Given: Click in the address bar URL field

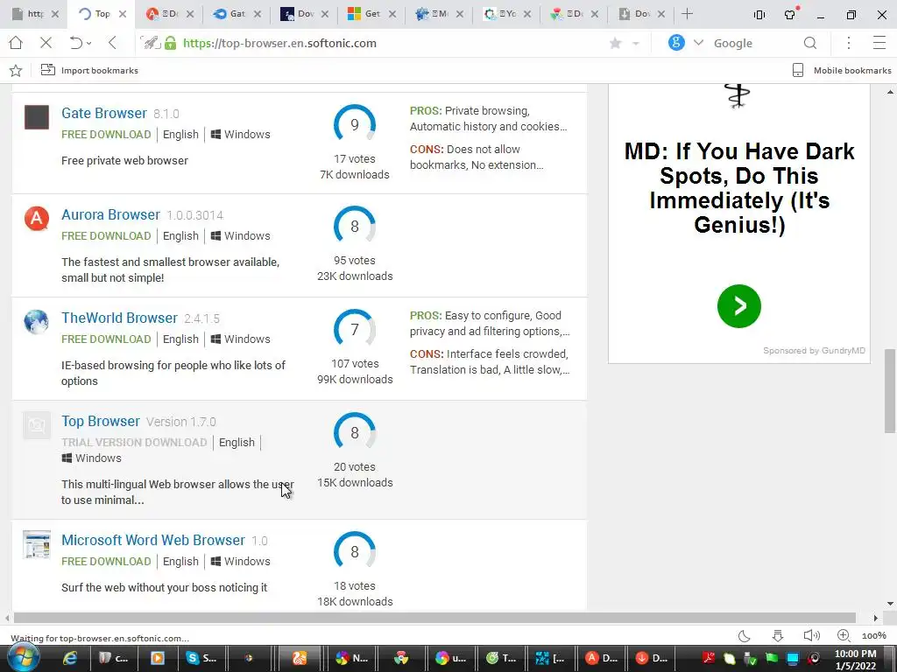Looking at the screenshot, I should [389, 43].
